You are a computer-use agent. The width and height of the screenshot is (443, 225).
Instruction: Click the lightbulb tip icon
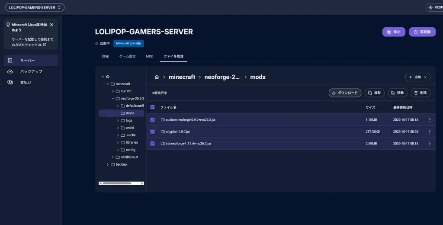[8, 25]
